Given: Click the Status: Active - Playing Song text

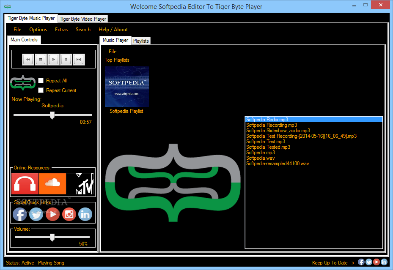Looking at the screenshot, I should pos(35,263).
